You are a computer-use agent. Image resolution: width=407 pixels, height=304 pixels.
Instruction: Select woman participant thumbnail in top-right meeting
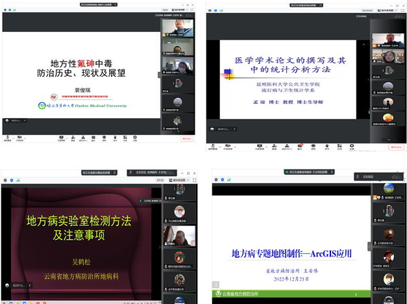[x=388, y=56]
